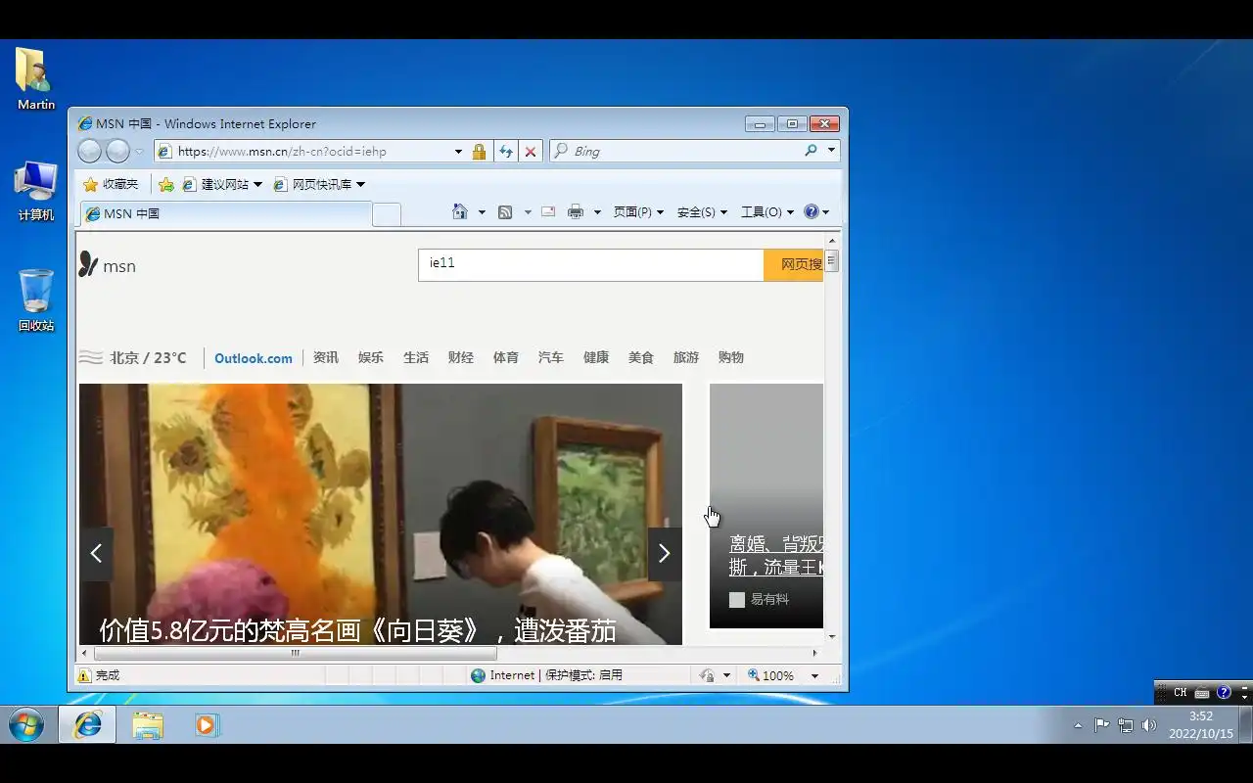
Task: Open the 旅游 travel category
Action: (x=686, y=357)
